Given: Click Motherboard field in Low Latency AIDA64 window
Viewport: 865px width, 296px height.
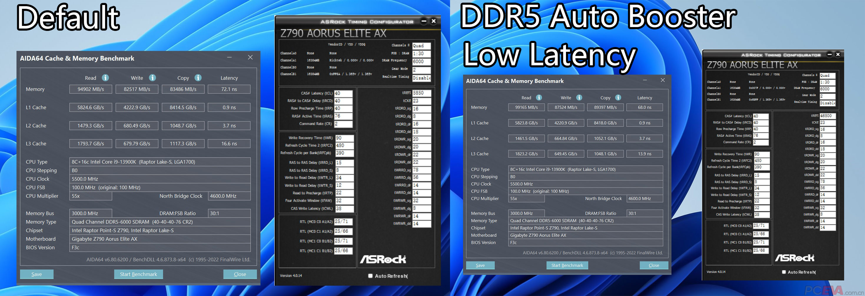Looking at the screenshot, I should (586, 235).
